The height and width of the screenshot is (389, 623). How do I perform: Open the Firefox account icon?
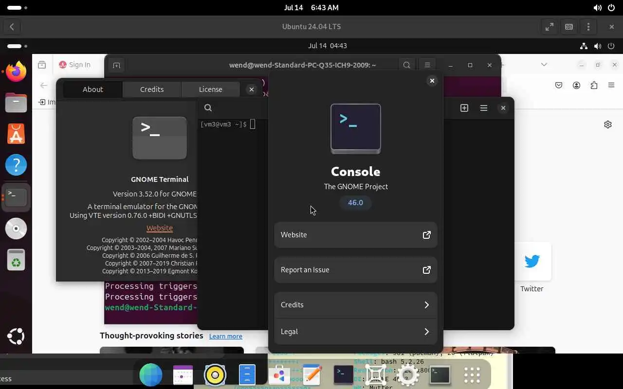click(577, 86)
